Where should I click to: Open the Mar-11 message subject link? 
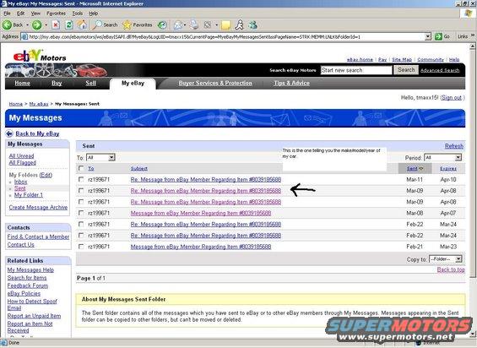206,180
